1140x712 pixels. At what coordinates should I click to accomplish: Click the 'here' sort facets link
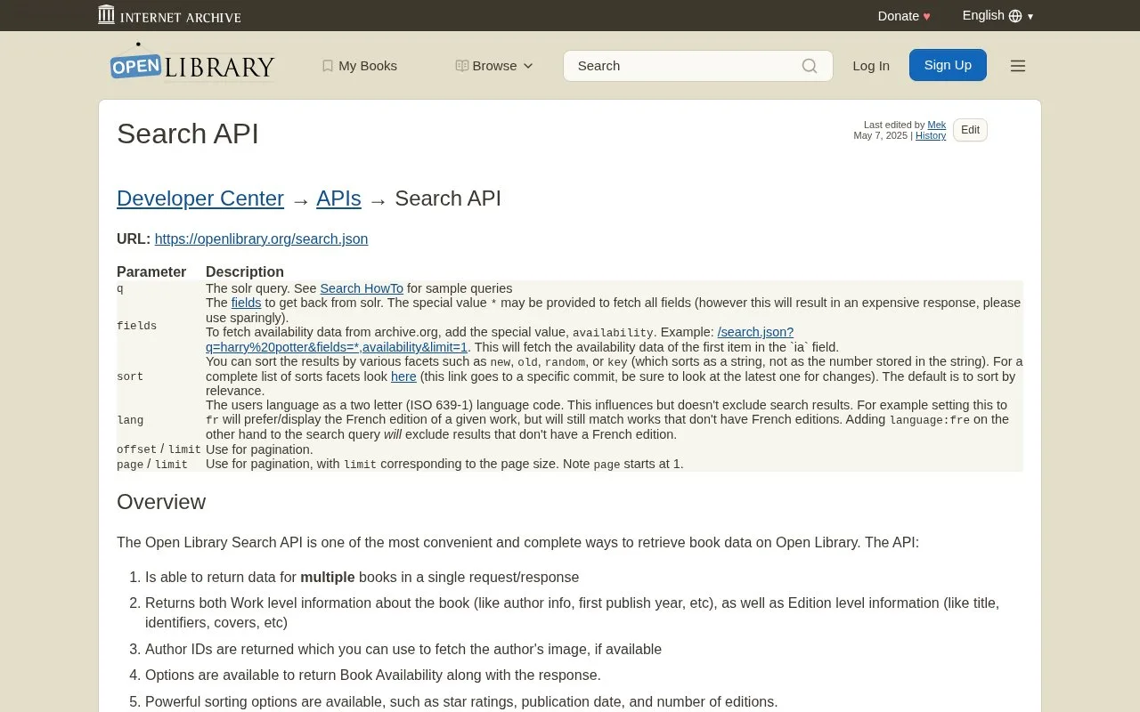[403, 376]
